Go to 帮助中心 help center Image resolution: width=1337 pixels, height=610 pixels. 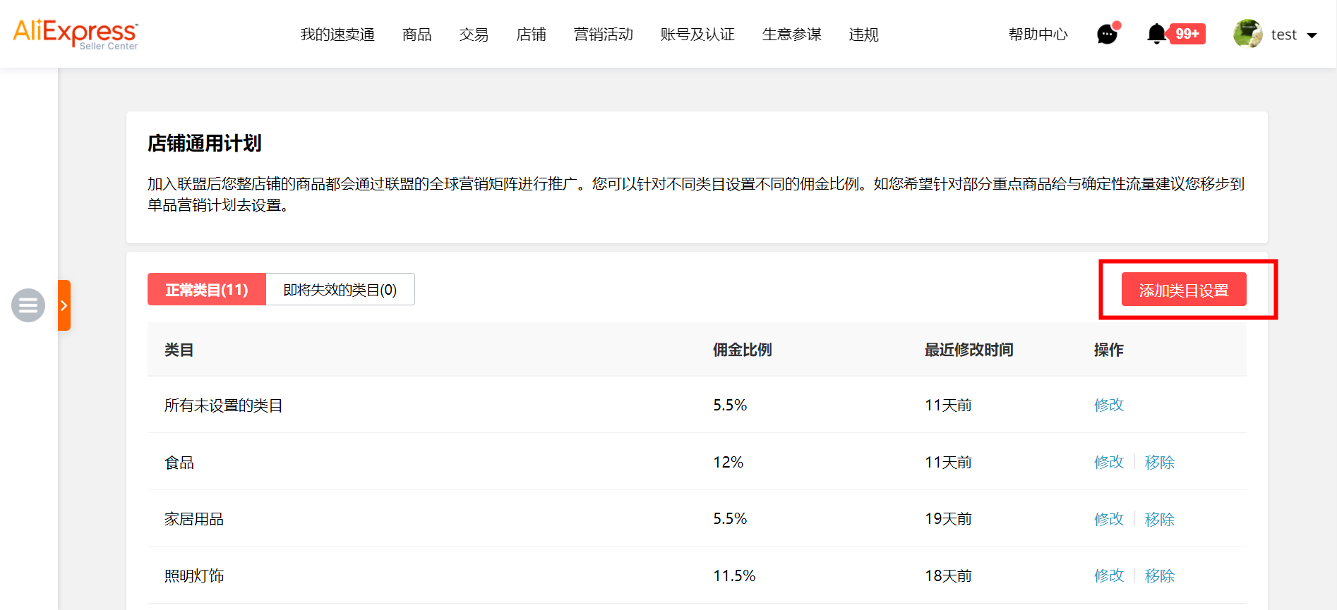click(x=1038, y=35)
